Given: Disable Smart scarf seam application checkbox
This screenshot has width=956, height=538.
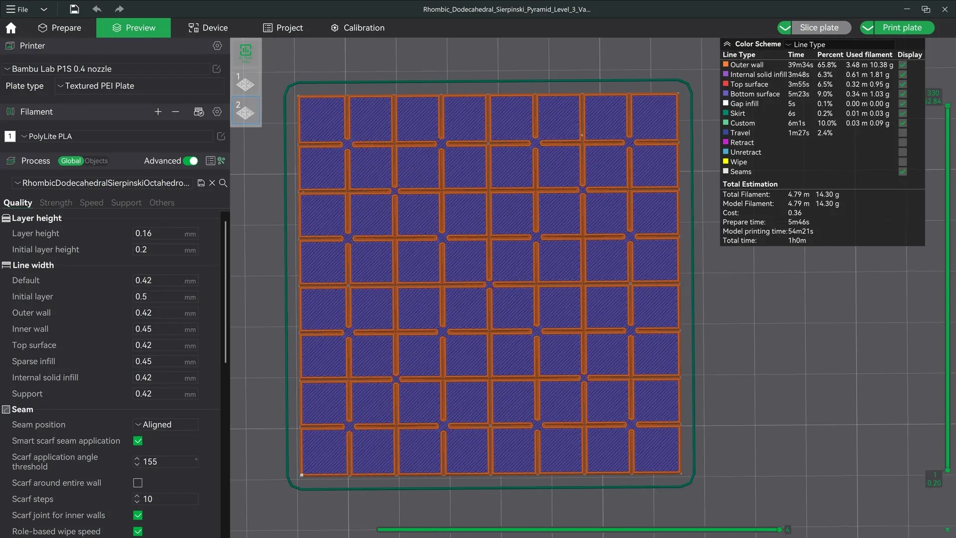Looking at the screenshot, I should [x=138, y=441].
